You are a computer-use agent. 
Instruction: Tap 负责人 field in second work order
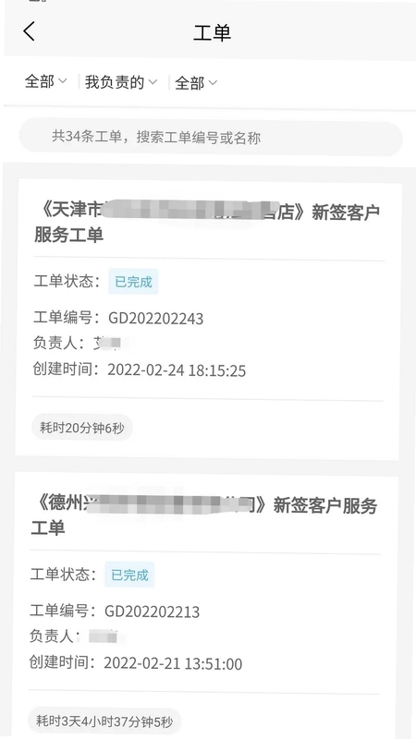click(x=74, y=636)
